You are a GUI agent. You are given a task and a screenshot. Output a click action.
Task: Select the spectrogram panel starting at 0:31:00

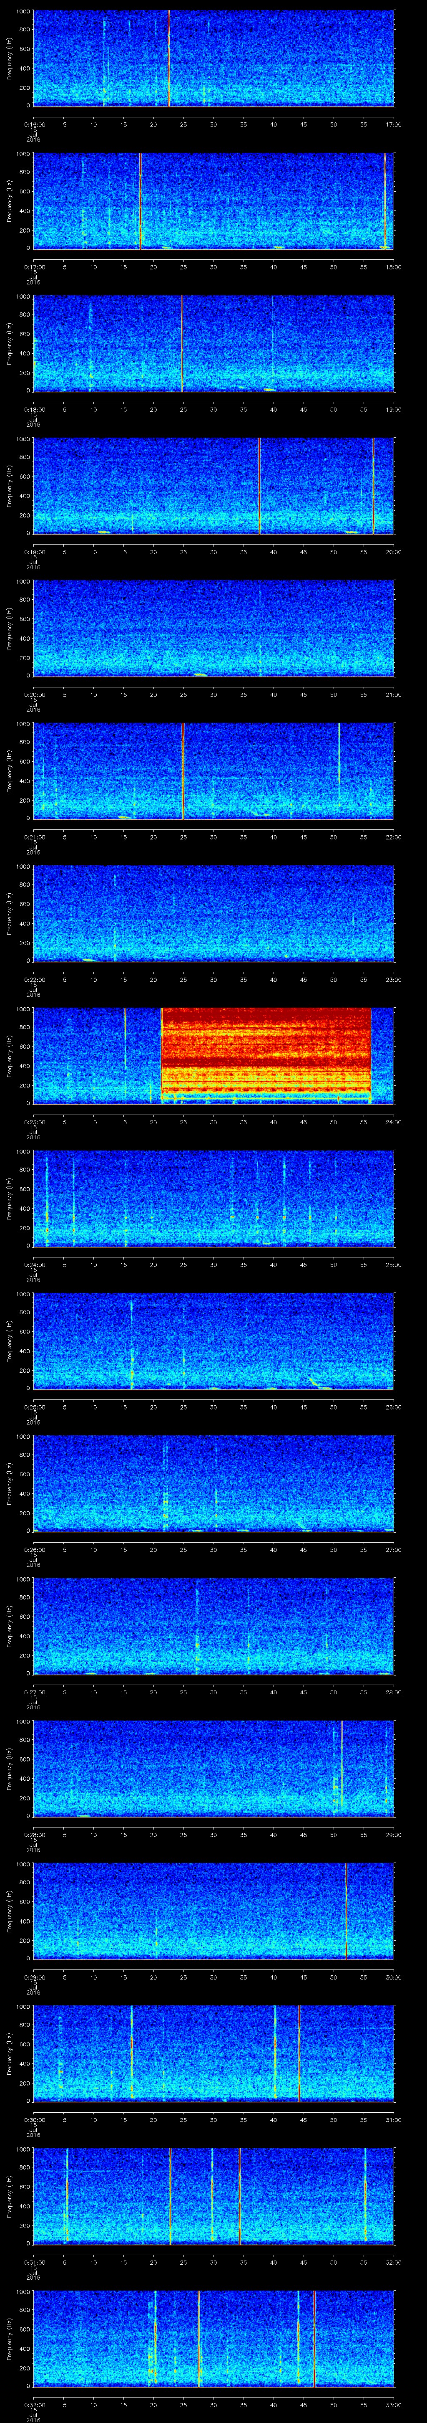(x=213, y=2195)
